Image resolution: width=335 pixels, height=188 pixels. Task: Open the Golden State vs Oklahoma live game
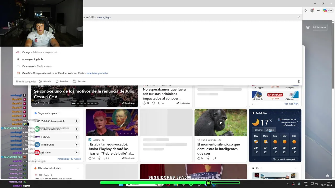(275, 96)
